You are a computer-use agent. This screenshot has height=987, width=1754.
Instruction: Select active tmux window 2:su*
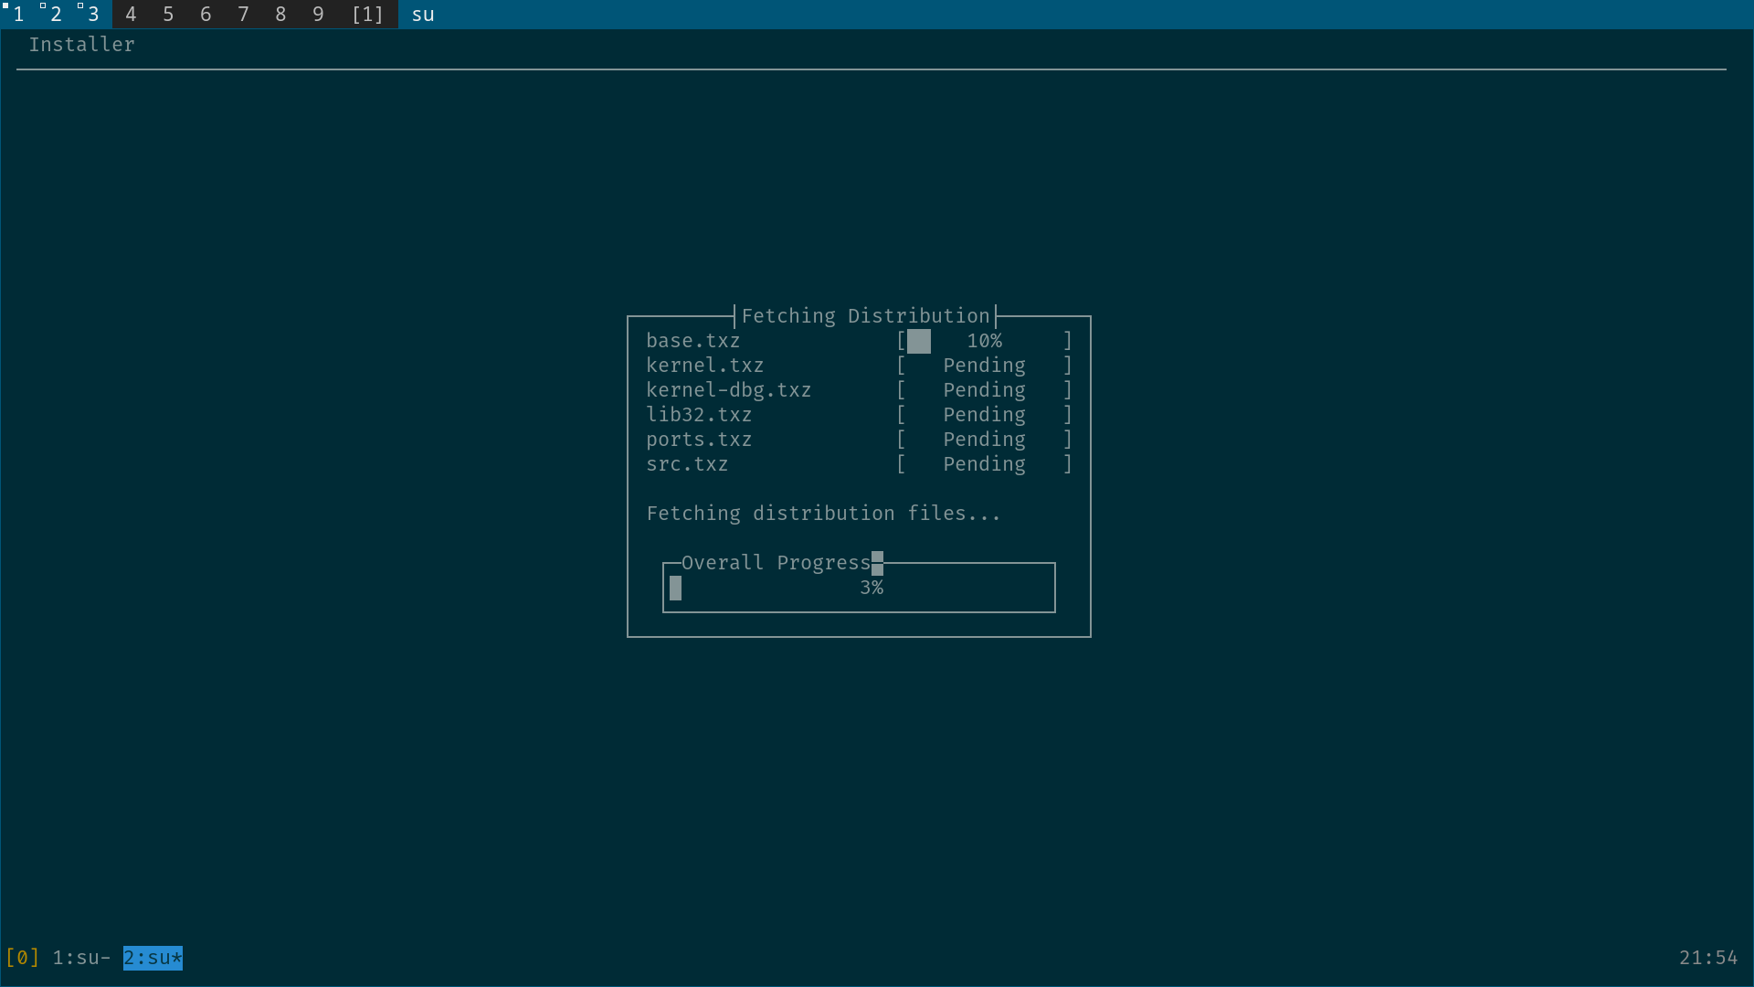click(153, 958)
